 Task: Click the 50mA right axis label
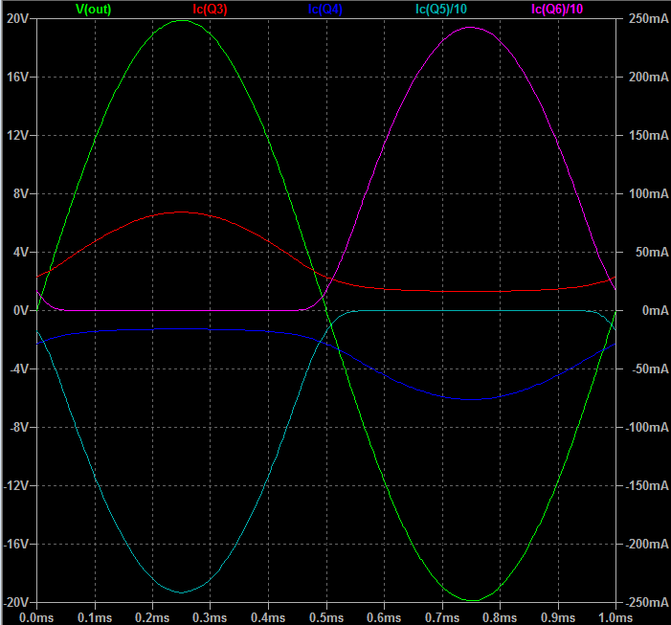652,252
